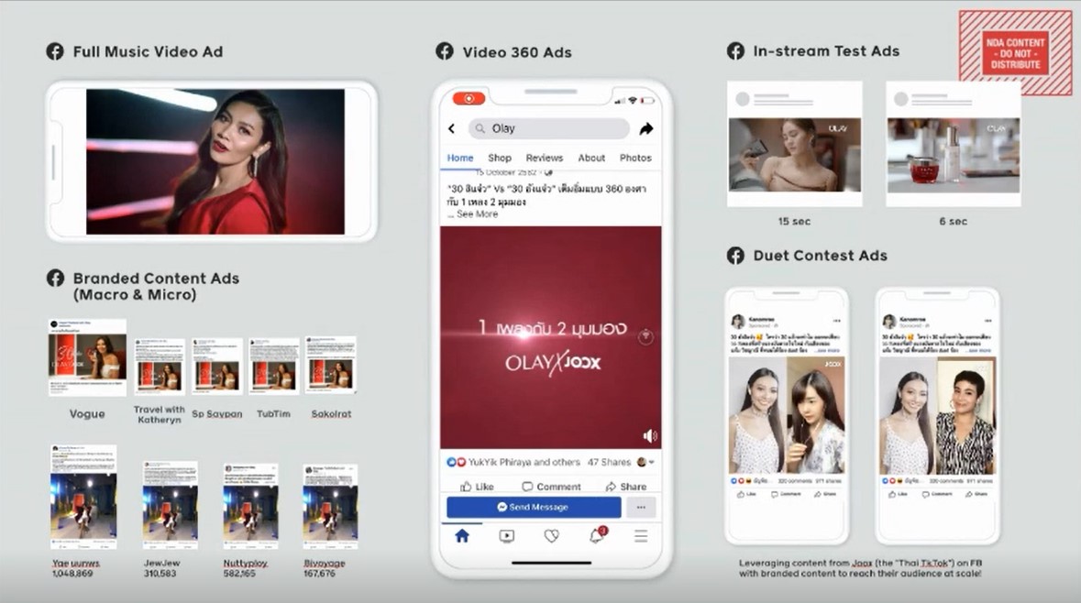Image resolution: width=1081 pixels, height=603 pixels.
Task: Mute video using the speaker icon
Action: tap(649, 435)
